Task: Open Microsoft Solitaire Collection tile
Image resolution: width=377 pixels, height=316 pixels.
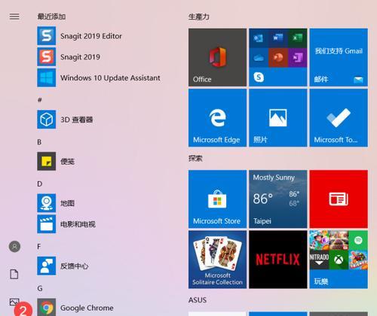Action: click(x=217, y=260)
